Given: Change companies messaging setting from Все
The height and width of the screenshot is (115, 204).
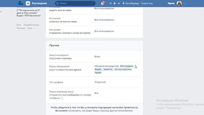Looking at the screenshot, I should 96,93.
